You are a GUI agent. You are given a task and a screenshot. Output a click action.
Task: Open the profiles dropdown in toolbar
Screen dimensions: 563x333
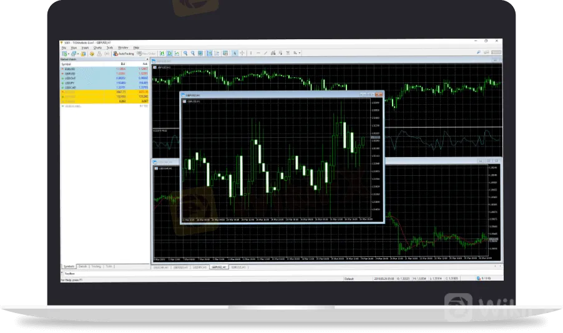[77, 53]
